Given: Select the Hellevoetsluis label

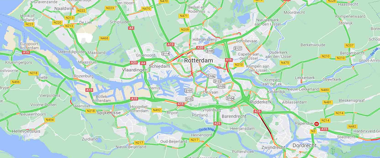Looking at the screenshot, I should (x=26, y=131).
